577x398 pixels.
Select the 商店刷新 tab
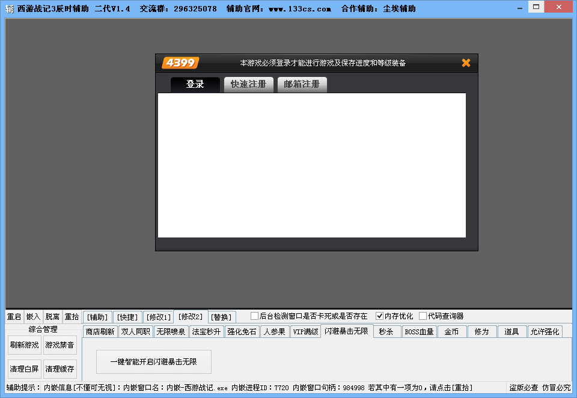pos(100,332)
